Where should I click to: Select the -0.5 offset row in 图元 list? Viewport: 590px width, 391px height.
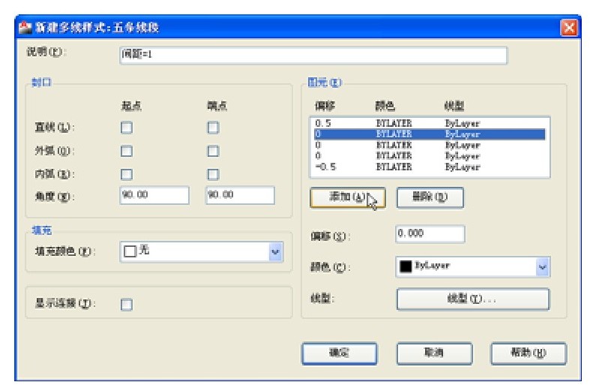430,167
